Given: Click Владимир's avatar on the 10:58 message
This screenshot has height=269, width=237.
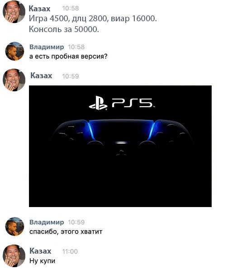Looking at the screenshot, I should pos(14,51).
